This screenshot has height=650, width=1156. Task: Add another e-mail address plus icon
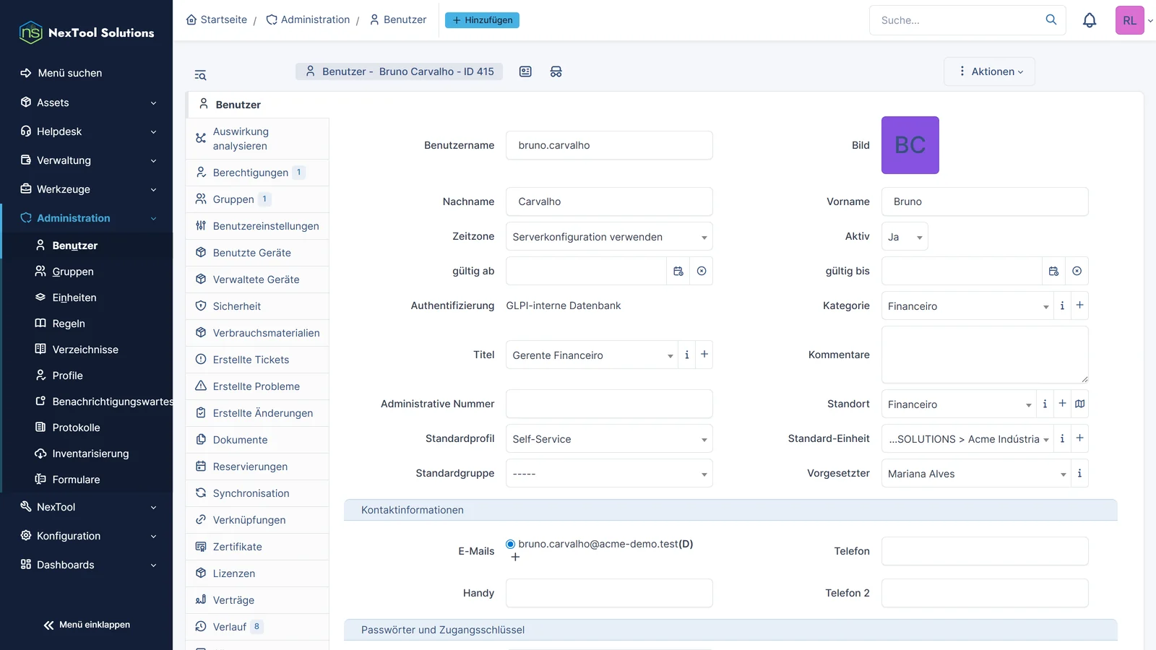tap(515, 557)
